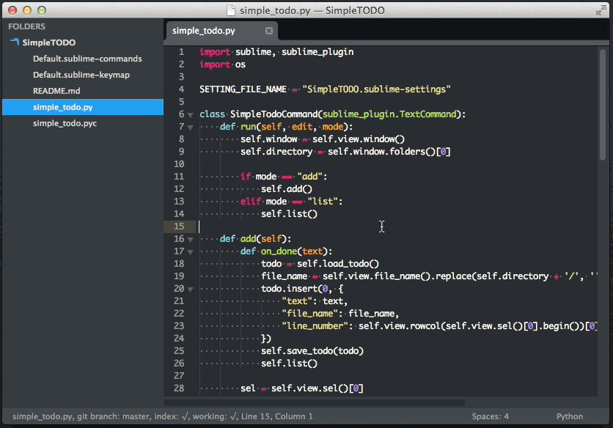This screenshot has width=613, height=428.
Task: Click the green zoom button in title bar
Action: (x=40, y=10)
